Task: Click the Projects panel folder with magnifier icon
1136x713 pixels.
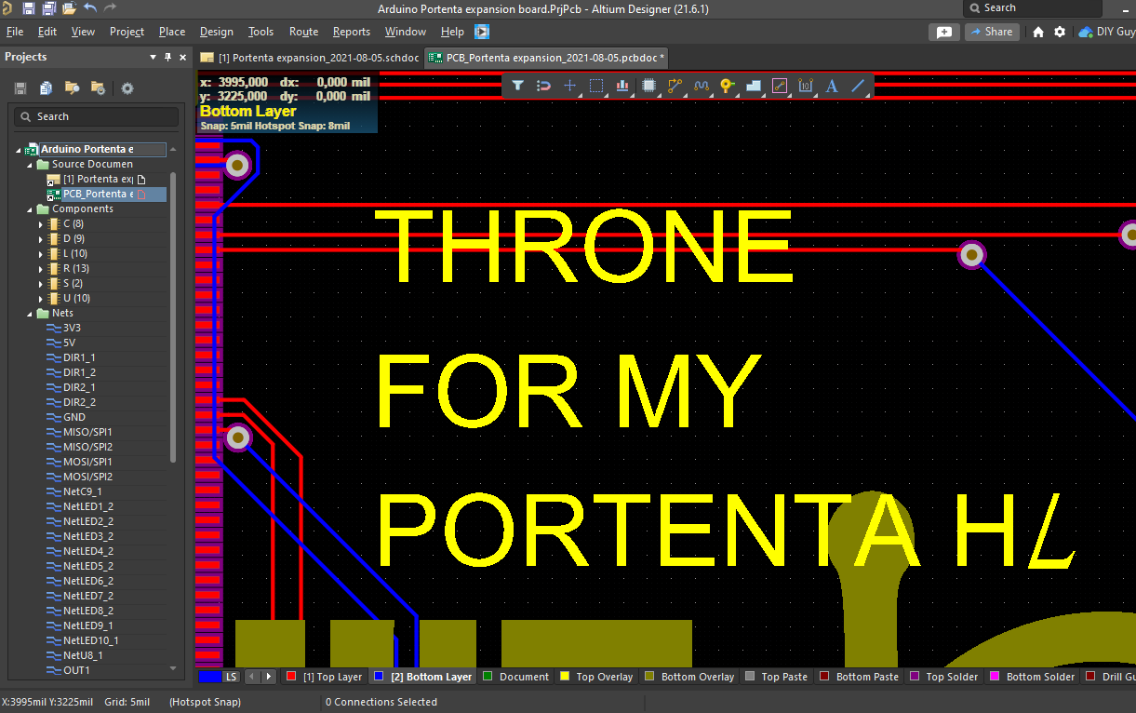Action: pos(72,88)
